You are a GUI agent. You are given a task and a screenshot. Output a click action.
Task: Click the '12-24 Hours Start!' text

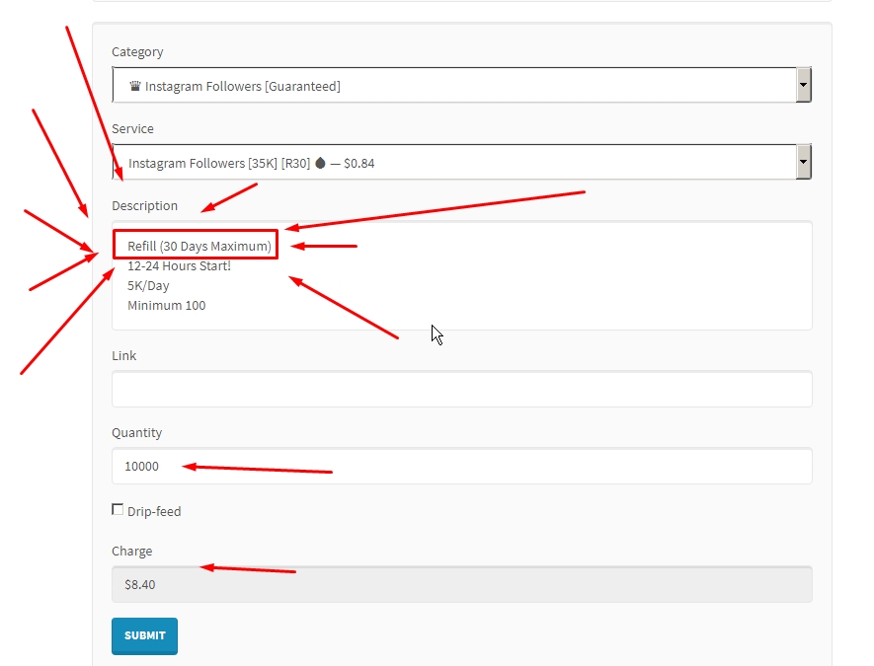coord(179,265)
